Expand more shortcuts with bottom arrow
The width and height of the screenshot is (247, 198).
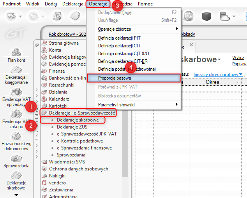click(16, 195)
